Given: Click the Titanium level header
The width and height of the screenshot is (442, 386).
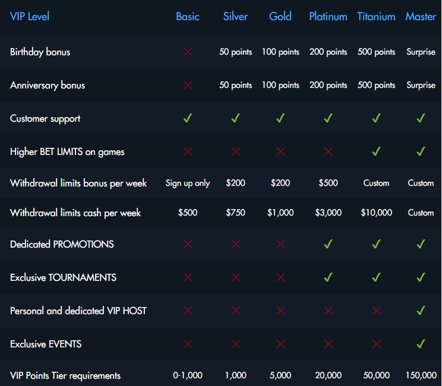Looking at the screenshot, I should tap(376, 17).
